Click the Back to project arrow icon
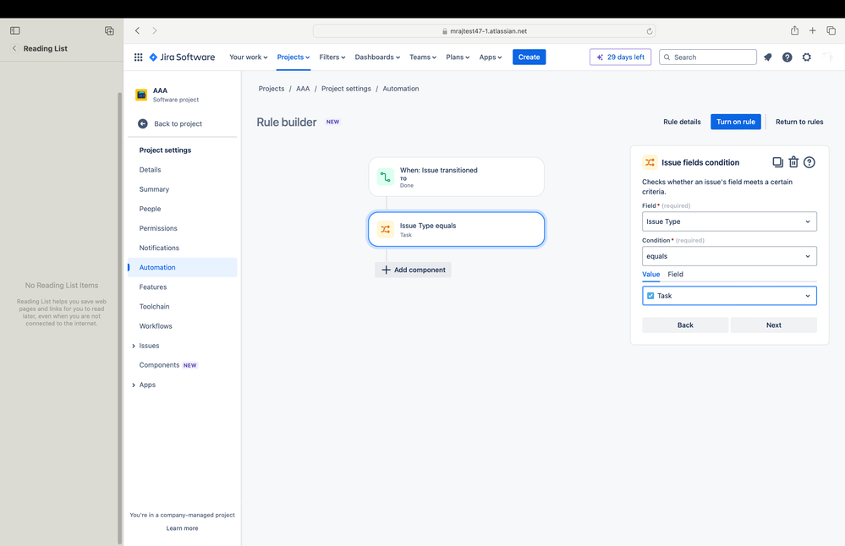 click(143, 124)
